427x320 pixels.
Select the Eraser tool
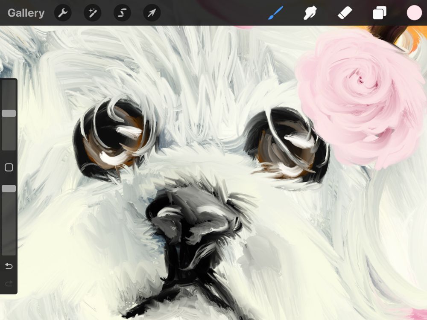pos(345,13)
